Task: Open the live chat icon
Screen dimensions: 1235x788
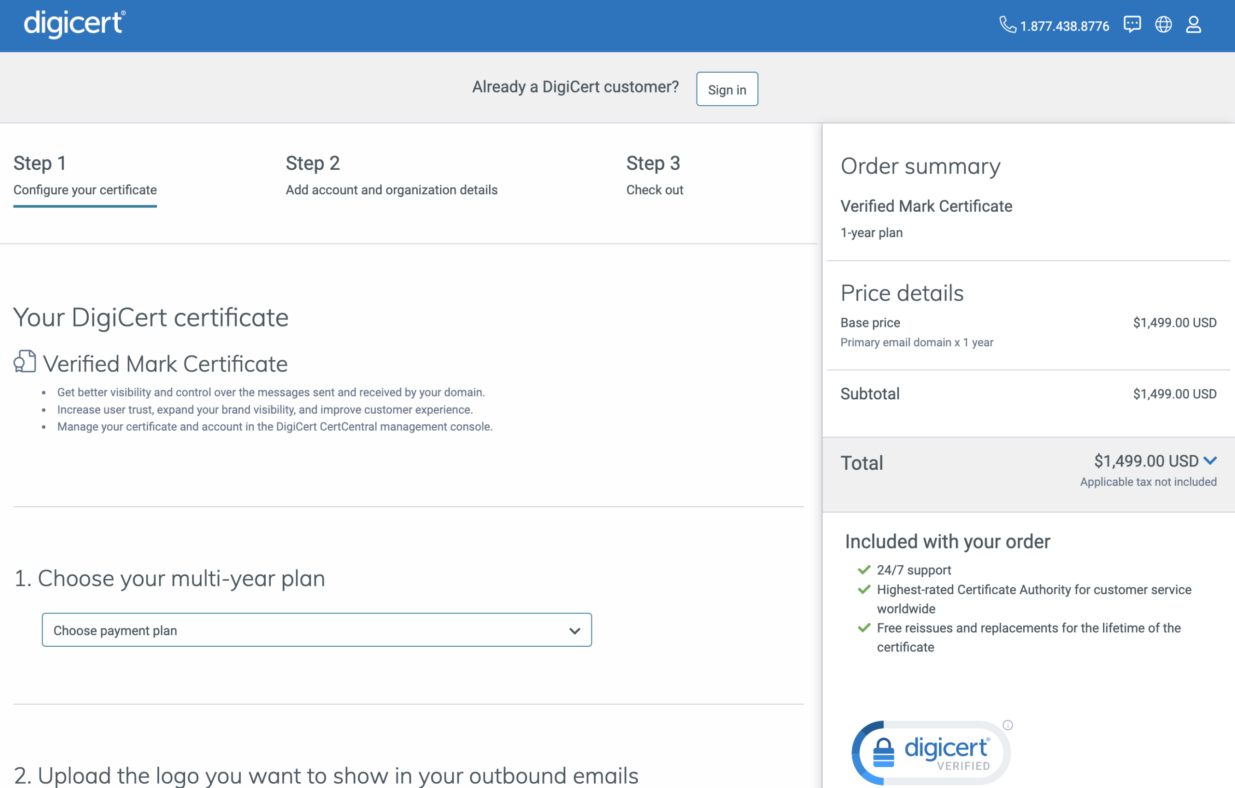Action: [1132, 25]
